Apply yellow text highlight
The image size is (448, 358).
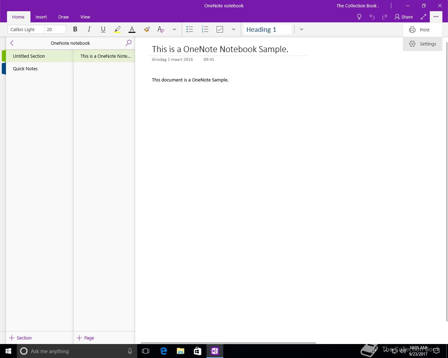117,29
